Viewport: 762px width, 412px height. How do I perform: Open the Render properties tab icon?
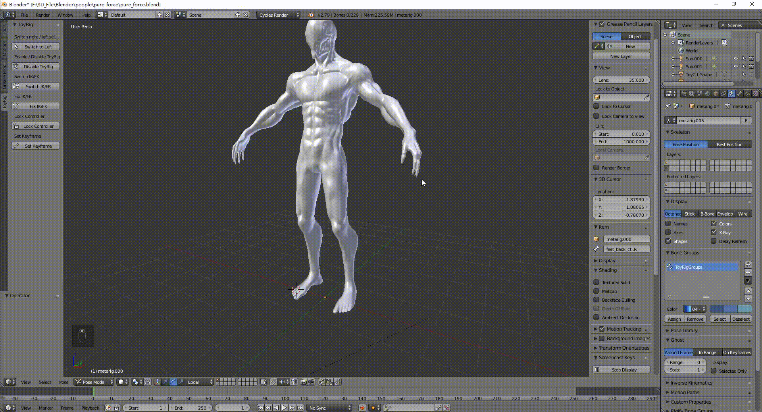tap(684, 94)
